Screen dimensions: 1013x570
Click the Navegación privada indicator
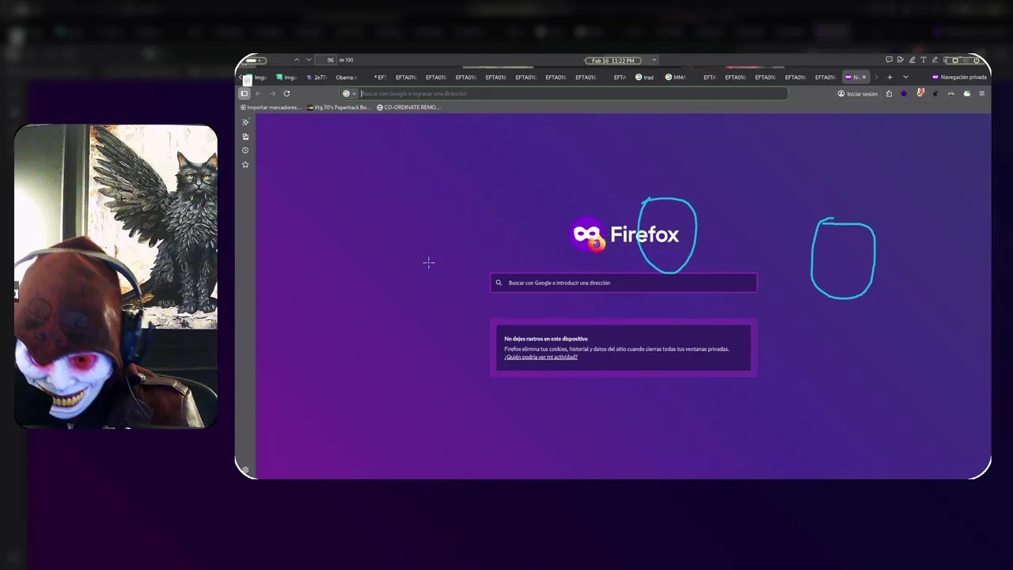tap(959, 77)
